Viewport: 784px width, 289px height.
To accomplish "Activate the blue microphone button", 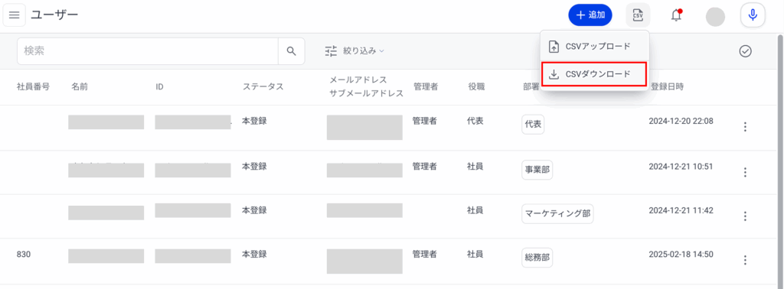I will tap(753, 15).
